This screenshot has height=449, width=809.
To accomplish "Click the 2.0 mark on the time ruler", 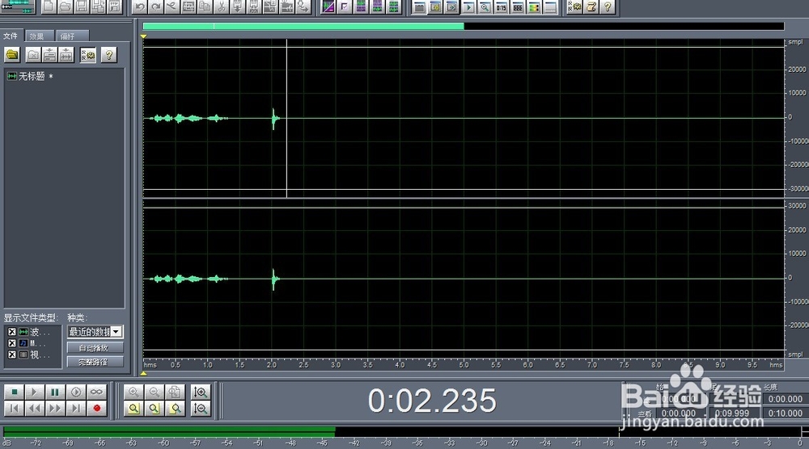I will [x=272, y=365].
